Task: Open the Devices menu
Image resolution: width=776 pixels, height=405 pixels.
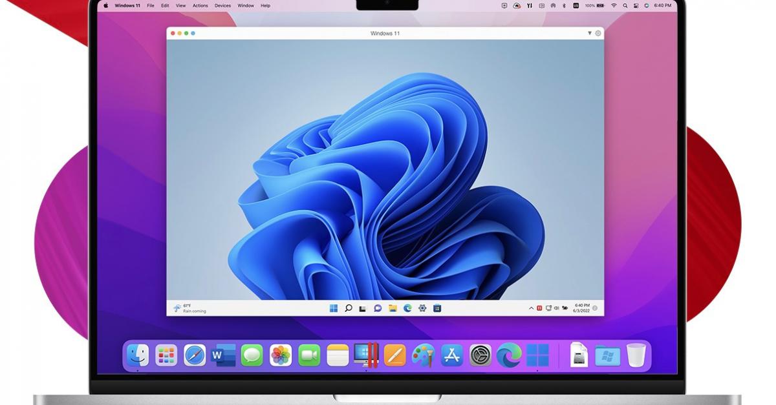Action: [x=223, y=5]
